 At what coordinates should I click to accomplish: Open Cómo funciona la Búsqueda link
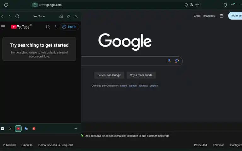[x=56, y=145]
